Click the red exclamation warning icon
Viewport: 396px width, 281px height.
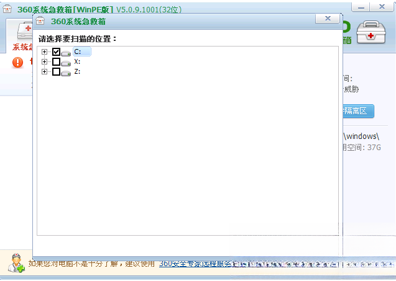click(17, 62)
